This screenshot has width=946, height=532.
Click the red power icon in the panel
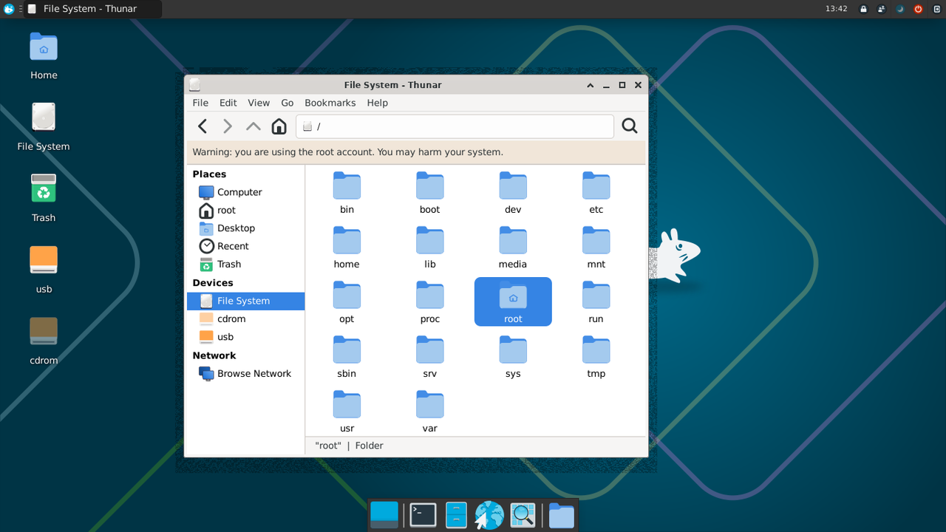click(919, 9)
